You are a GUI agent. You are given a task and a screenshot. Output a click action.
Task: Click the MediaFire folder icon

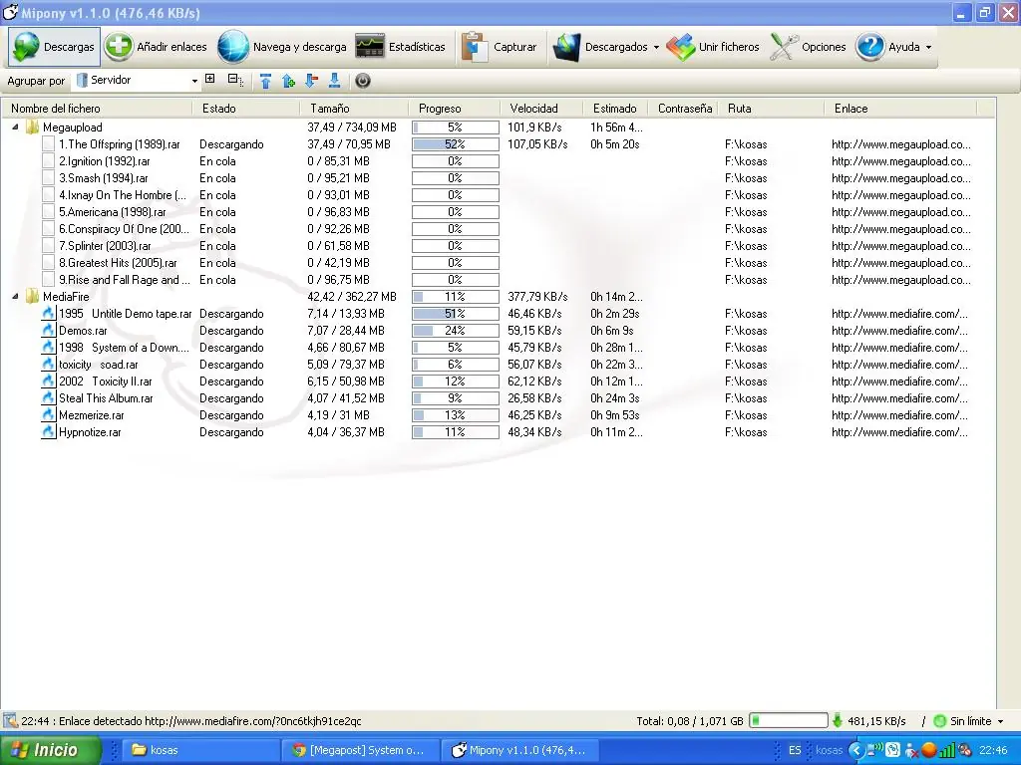coord(32,297)
